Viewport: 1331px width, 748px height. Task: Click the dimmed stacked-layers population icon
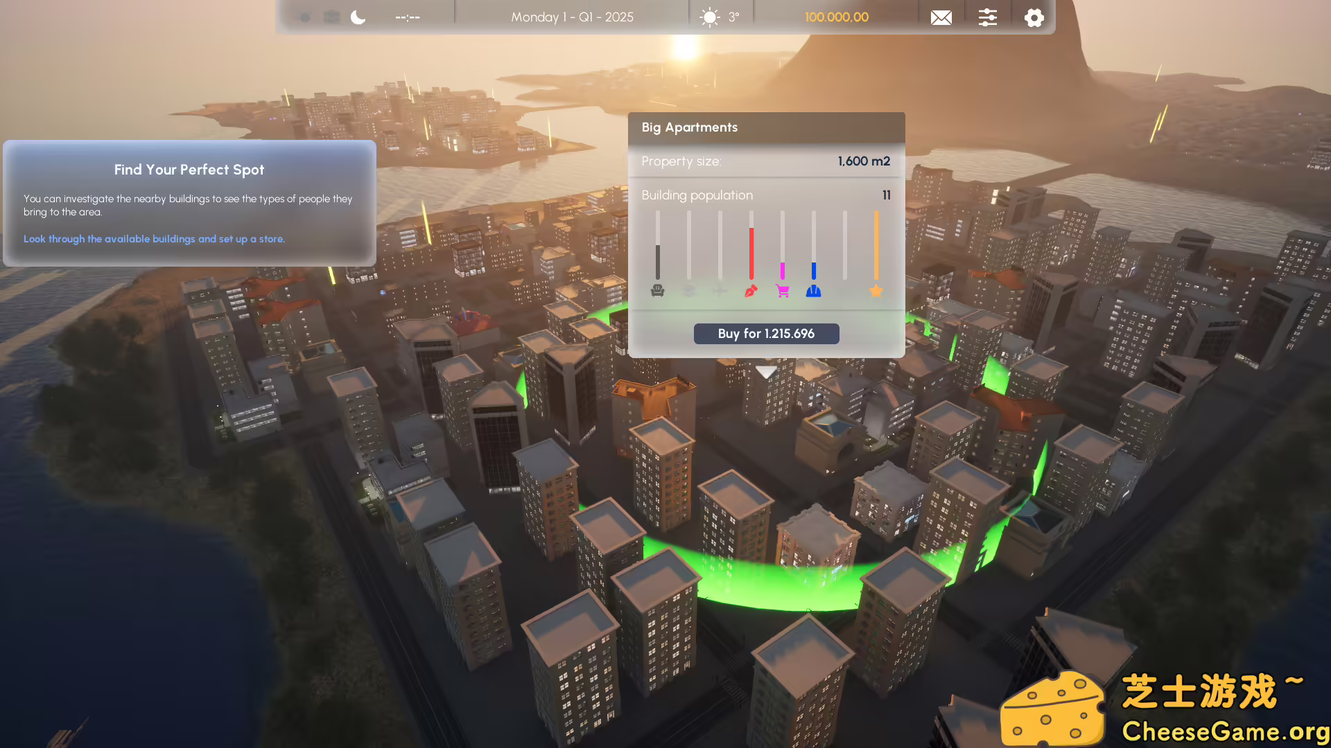(x=689, y=291)
